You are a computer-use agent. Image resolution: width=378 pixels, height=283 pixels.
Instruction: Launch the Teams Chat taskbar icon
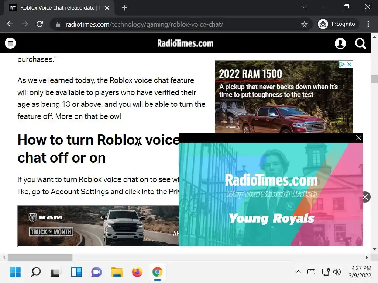[96, 272]
